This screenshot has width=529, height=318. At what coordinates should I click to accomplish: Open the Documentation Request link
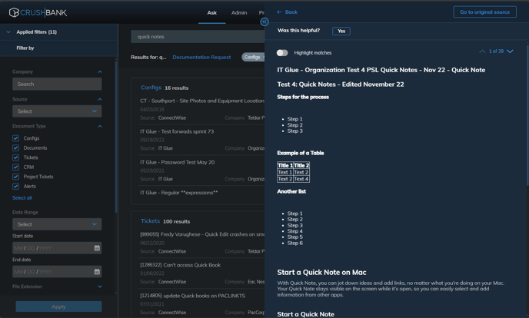pos(201,58)
